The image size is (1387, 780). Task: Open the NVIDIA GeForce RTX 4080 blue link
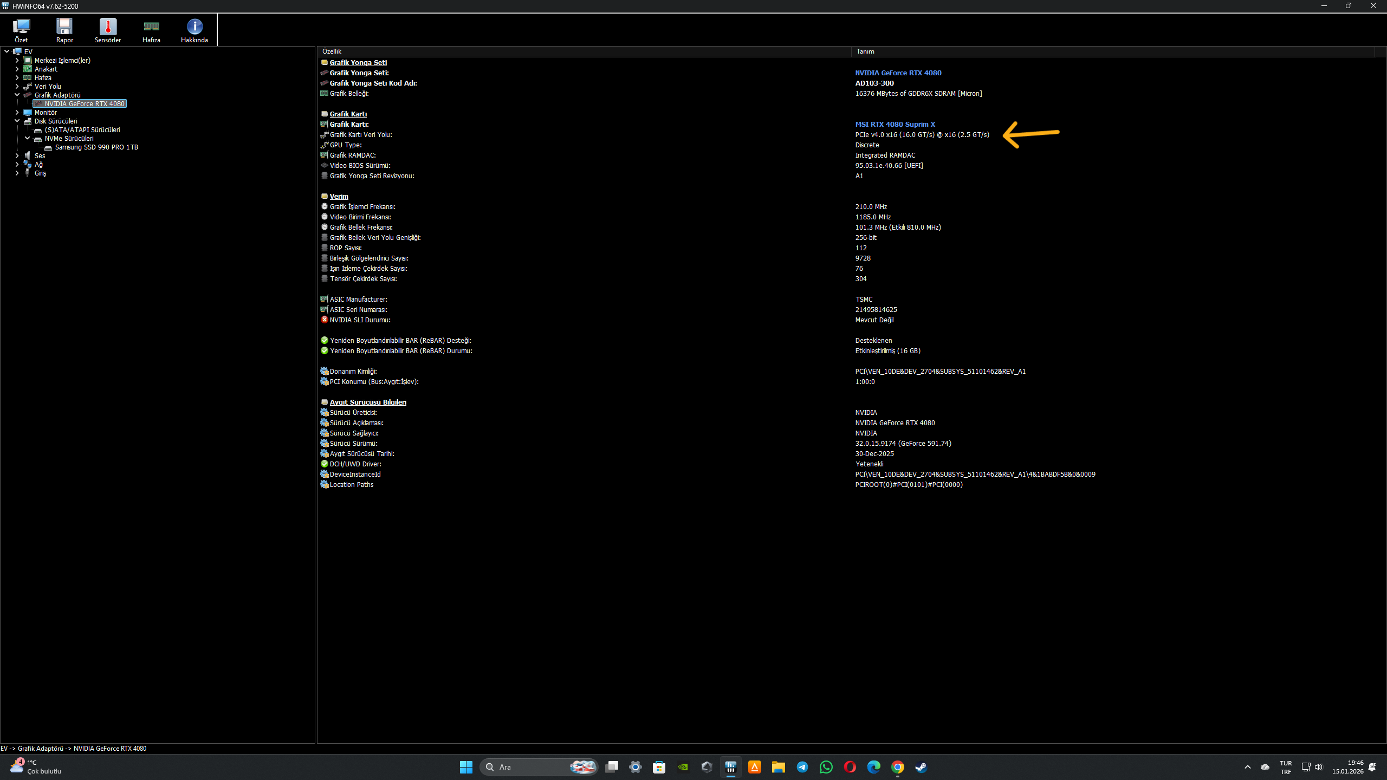898,73
